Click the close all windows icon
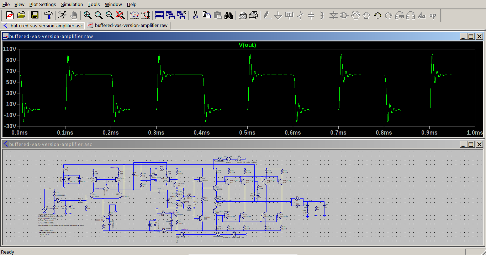 [x=181, y=15]
